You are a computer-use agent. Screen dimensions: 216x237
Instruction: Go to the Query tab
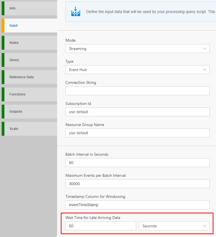[29, 60]
